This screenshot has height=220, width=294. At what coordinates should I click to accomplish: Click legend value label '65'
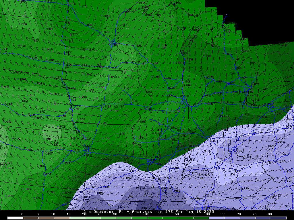(223, 214)
